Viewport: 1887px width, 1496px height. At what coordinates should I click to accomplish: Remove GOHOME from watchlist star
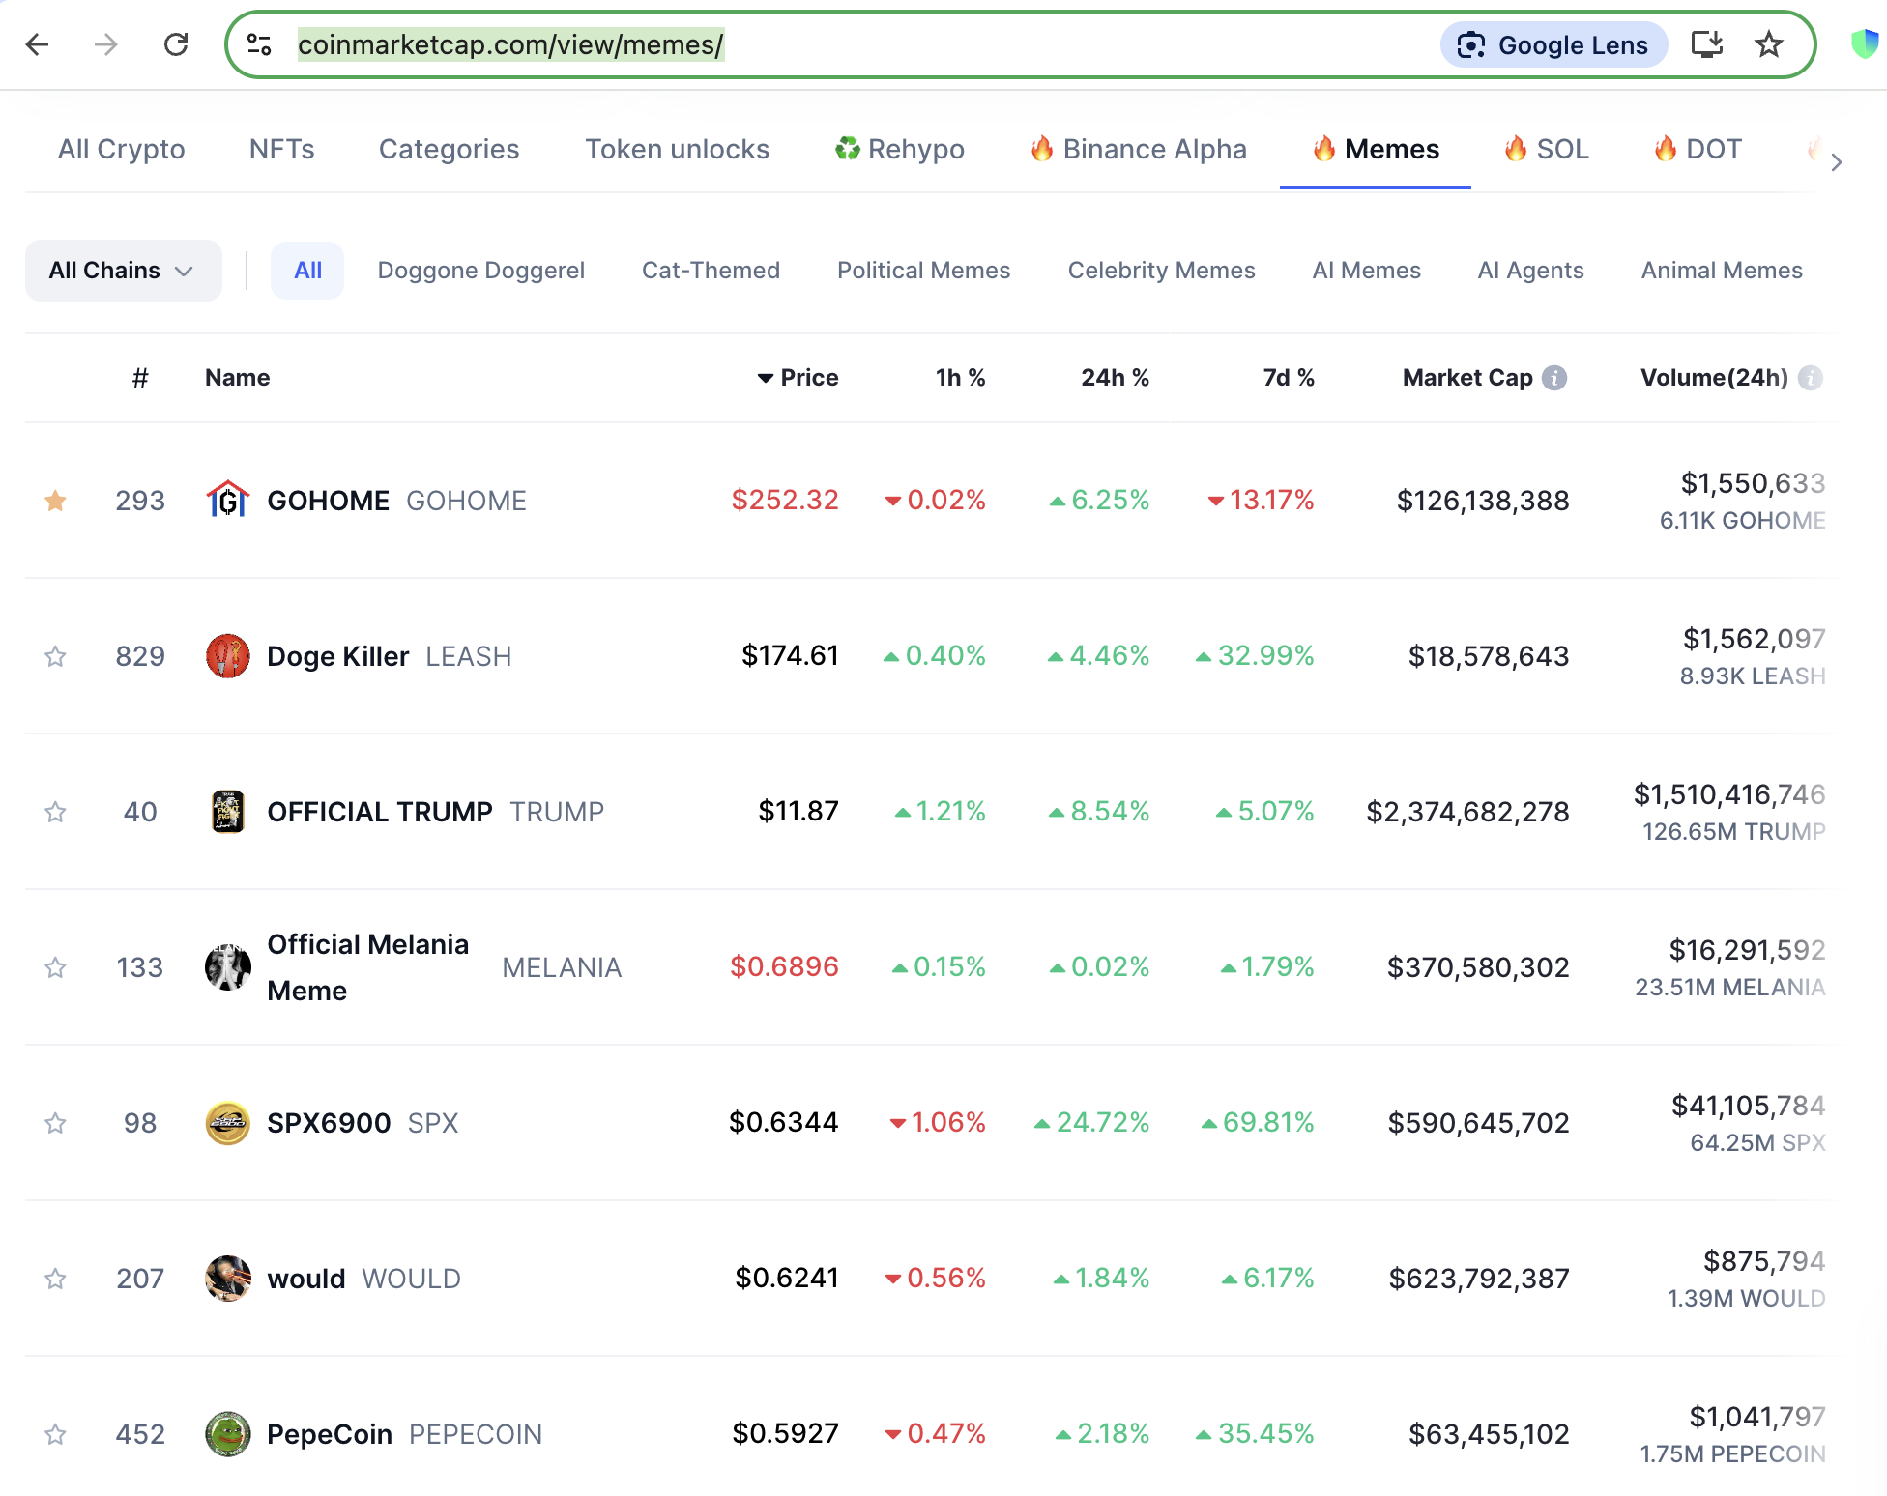click(55, 501)
